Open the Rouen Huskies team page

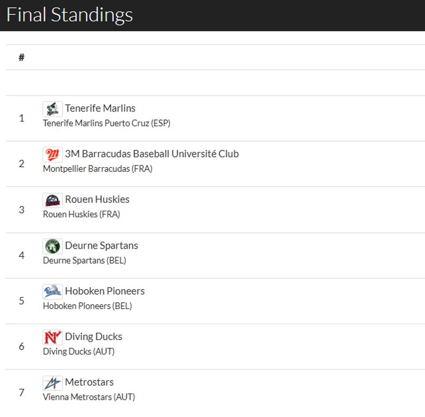tap(97, 200)
